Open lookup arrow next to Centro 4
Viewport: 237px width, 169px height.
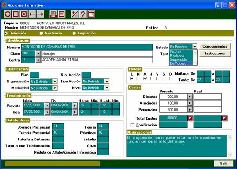(x=38, y=60)
